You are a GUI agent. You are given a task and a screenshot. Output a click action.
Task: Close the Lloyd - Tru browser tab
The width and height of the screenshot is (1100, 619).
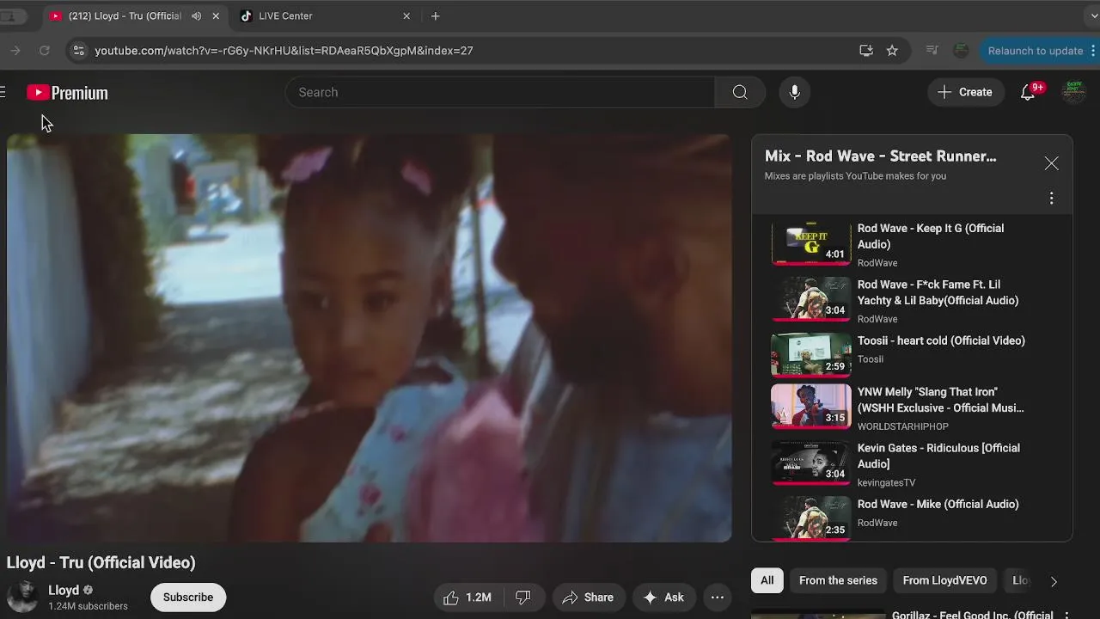(x=216, y=15)
